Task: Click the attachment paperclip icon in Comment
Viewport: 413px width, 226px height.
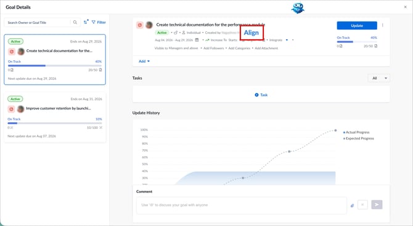Action: [x=352, y=206]
